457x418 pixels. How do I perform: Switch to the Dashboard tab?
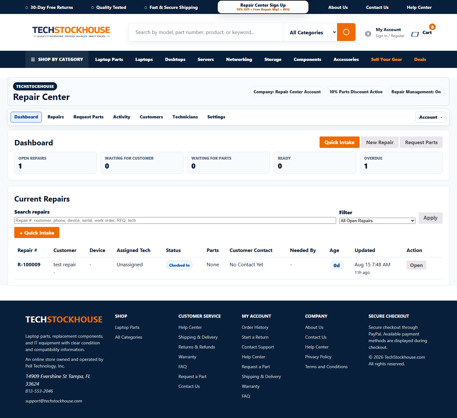[26, 117]
